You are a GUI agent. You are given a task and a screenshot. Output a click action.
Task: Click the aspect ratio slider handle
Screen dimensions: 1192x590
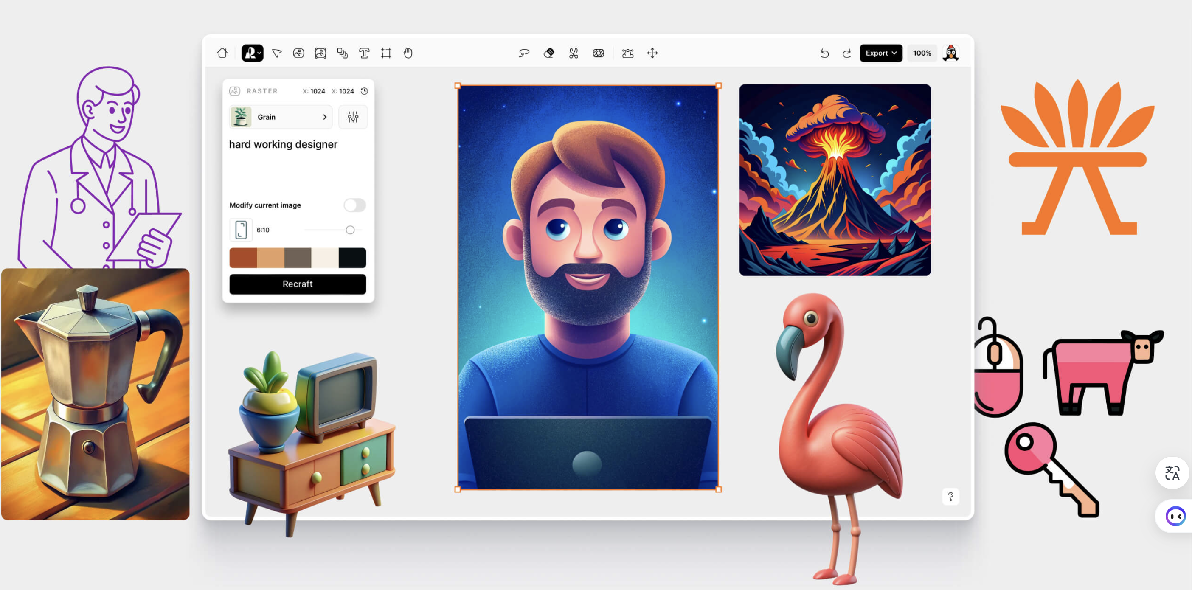pyautogui.click(x=350, y=230)
